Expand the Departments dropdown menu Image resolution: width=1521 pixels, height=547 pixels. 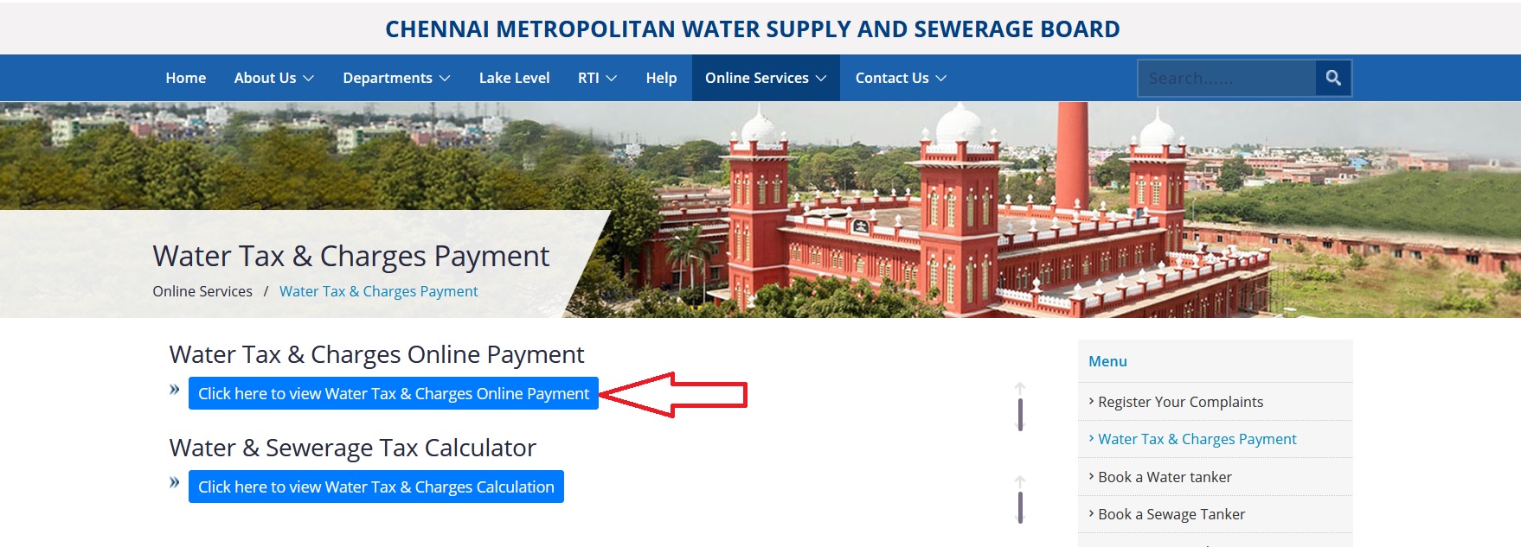(x=396, y=78)
